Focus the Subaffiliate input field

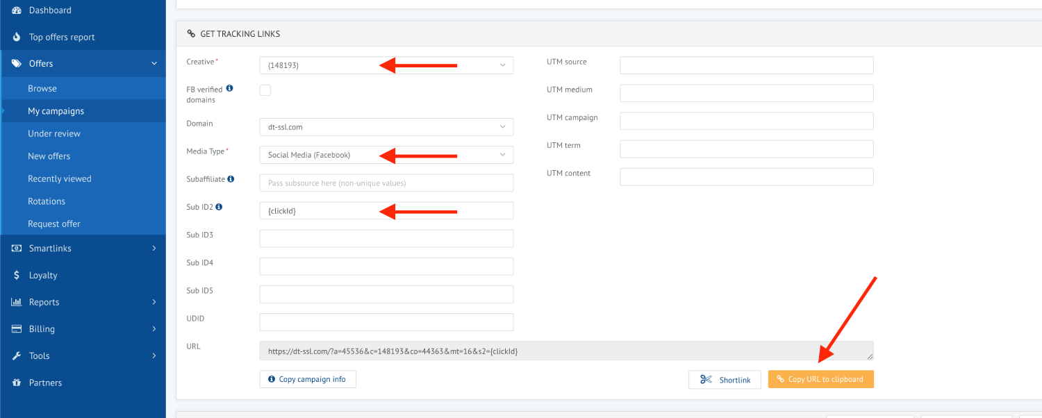click(386, 183)
